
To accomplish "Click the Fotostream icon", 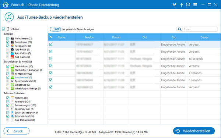I will click(x=13, y=42).
